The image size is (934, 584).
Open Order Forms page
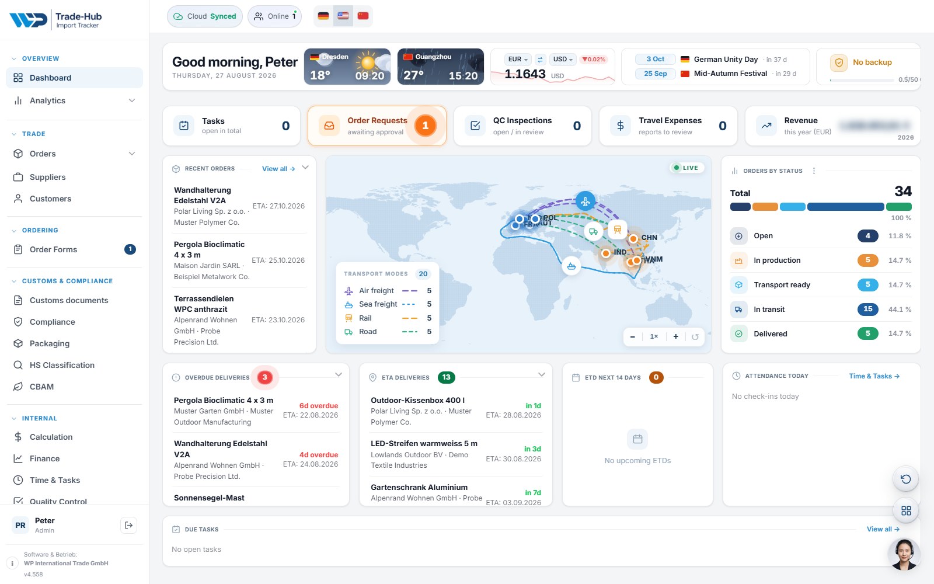pos(74,249)
